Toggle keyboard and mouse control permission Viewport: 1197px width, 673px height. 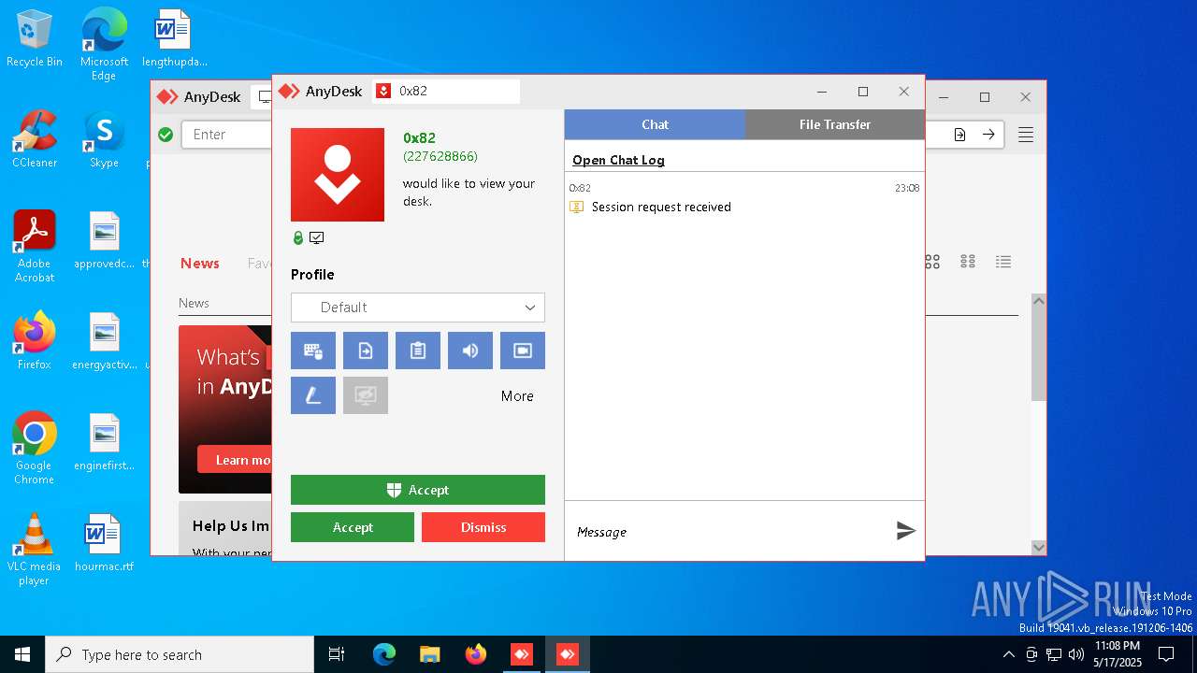pos(313,351)
